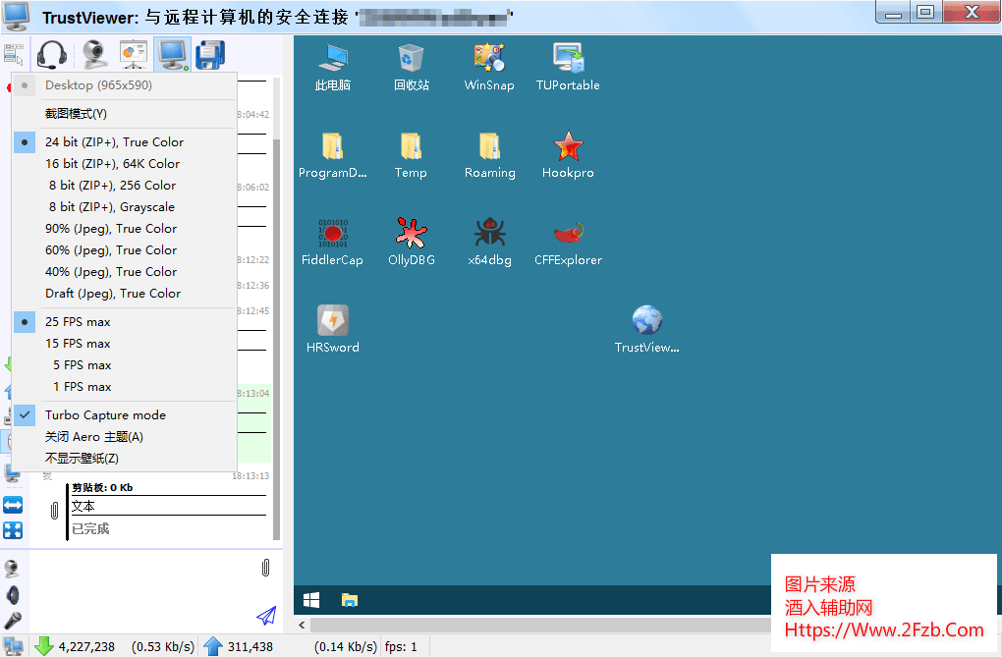The image size is (1002, 657).
Task: Click the headset voice chat icon
Action: tap(51, 54)
